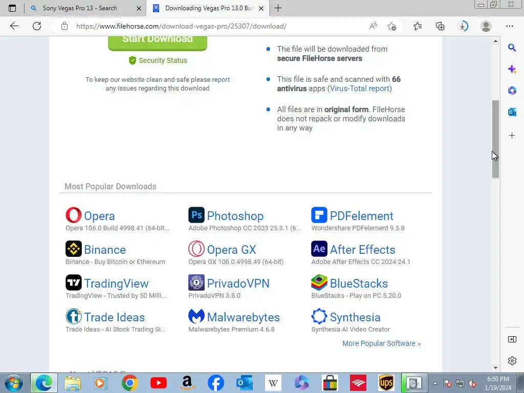Open Amazon taskbar icon
524x393 pixels.
coord(187,383)
